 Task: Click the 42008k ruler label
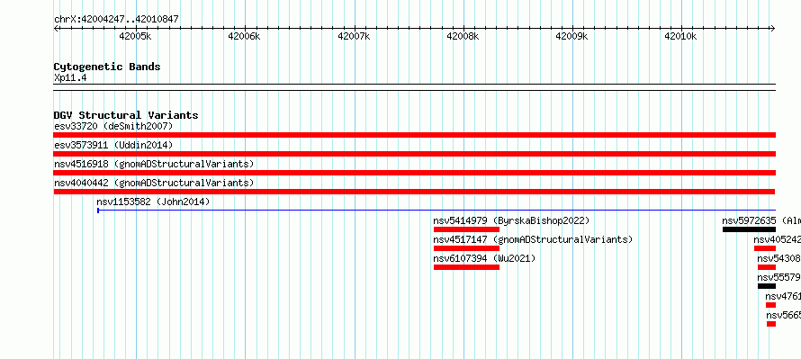pos(463,36)
